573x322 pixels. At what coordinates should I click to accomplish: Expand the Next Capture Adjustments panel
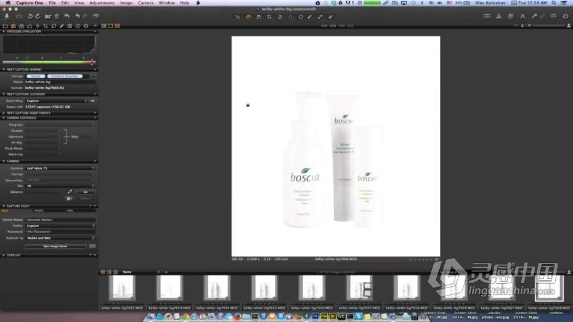(x=4, y=113)
